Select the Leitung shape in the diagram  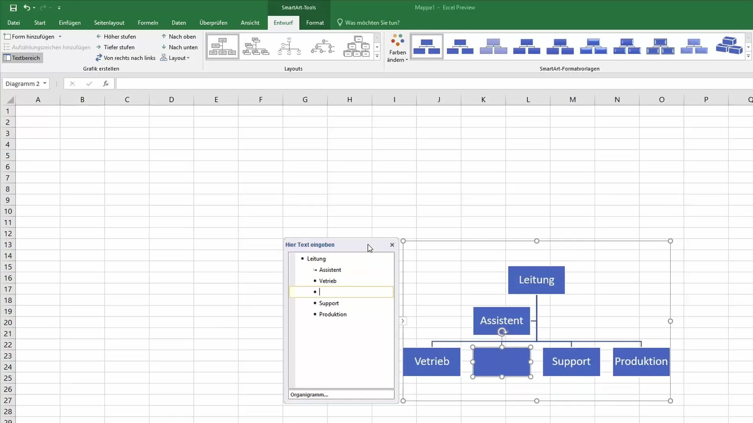click(536, 280)
